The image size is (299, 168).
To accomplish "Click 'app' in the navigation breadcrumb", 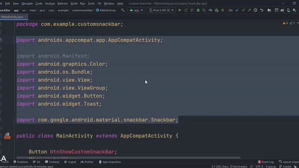I will (16, 10).
